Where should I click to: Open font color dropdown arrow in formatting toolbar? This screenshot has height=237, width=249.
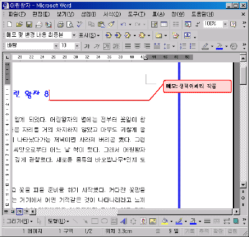(227, 46)
